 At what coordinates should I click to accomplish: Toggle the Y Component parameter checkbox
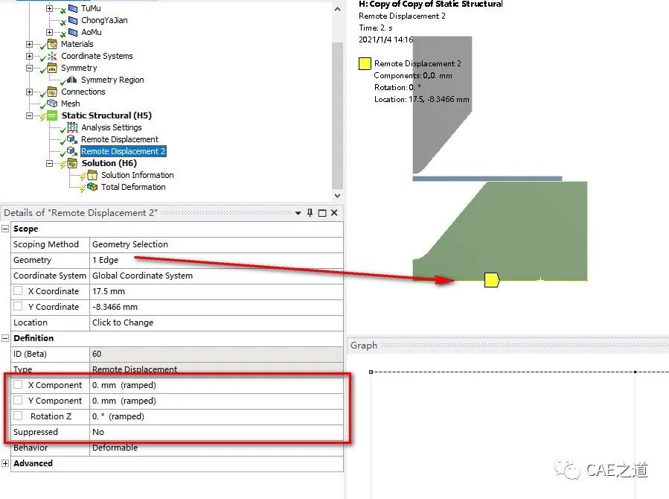(18, 400)
